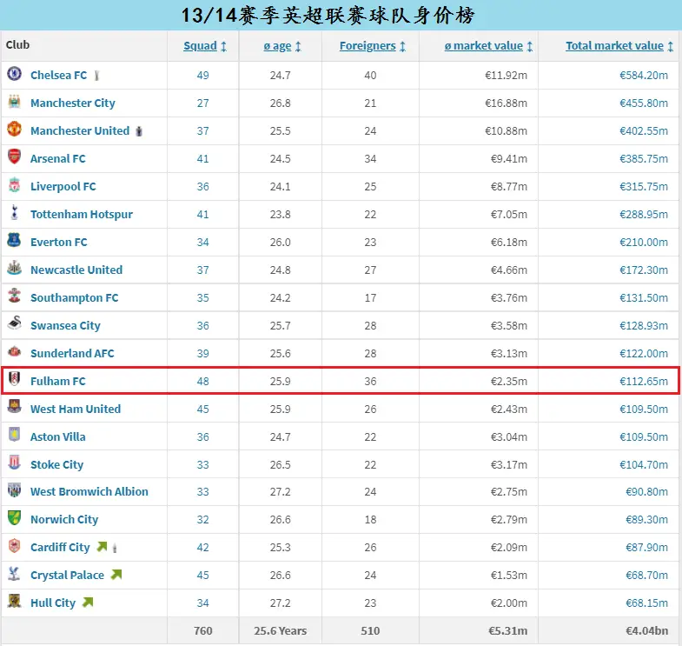Viewport: 682px width, 646px height.
Task: Open the Manchester City club link
Action: pyautogui.click(x=73, y=103)
